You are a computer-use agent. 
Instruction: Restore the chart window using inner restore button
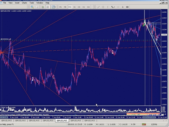pyautogui.click(x=163, y=3)
